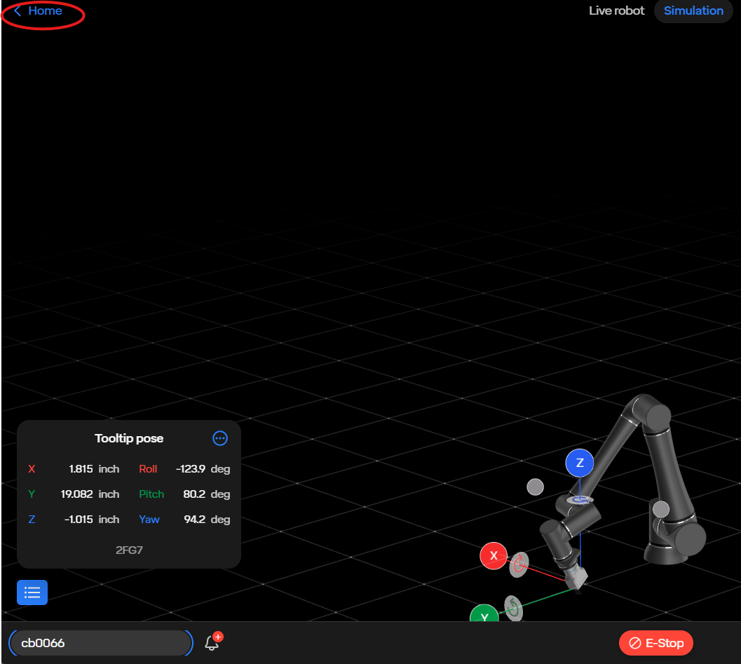
Task: Switch to Live robot mode
Action: coord(616,11)
